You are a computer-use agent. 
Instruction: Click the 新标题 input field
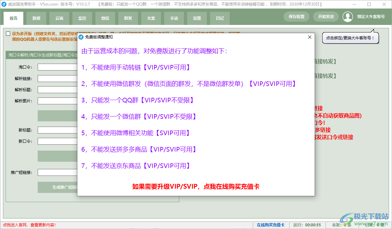tap(58, 130)
